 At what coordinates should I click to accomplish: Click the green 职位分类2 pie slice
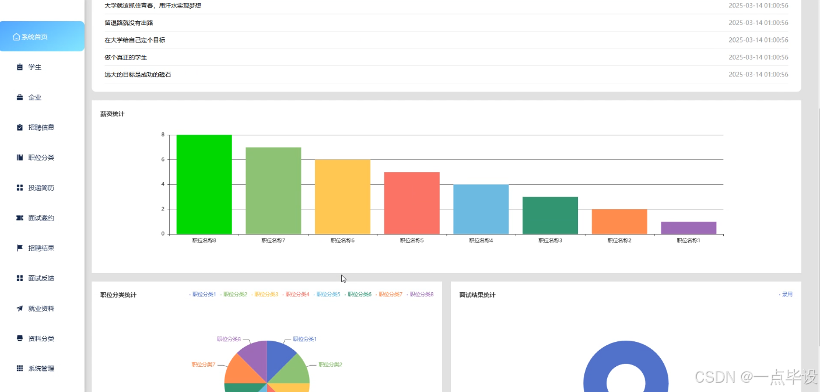coord(295,371)
